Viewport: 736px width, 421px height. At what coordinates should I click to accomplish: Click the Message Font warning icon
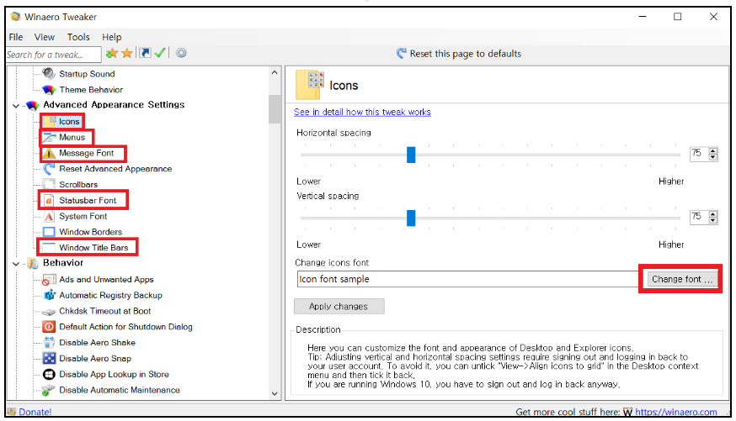point(49,153)
